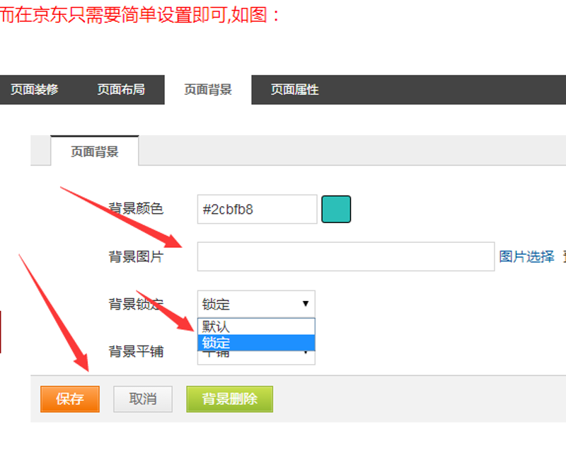Select the 页面背景 top navigation tab

coord(208,89)
